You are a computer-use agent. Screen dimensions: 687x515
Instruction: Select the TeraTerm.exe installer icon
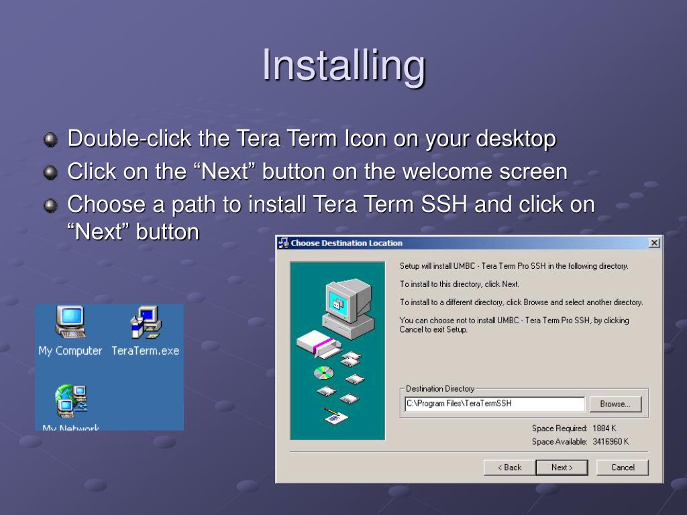tap(146, 331)
